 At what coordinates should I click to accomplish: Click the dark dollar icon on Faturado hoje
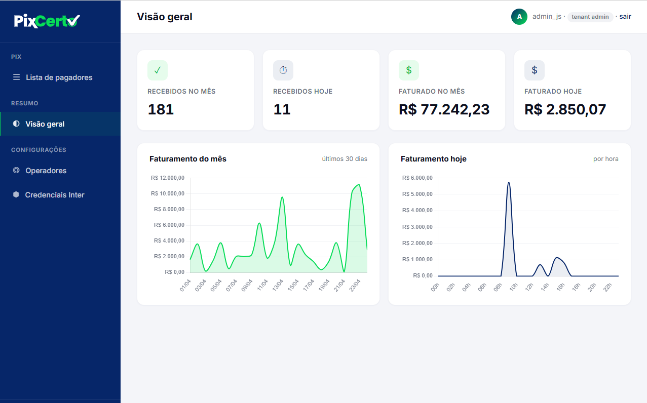pos(535,70)
